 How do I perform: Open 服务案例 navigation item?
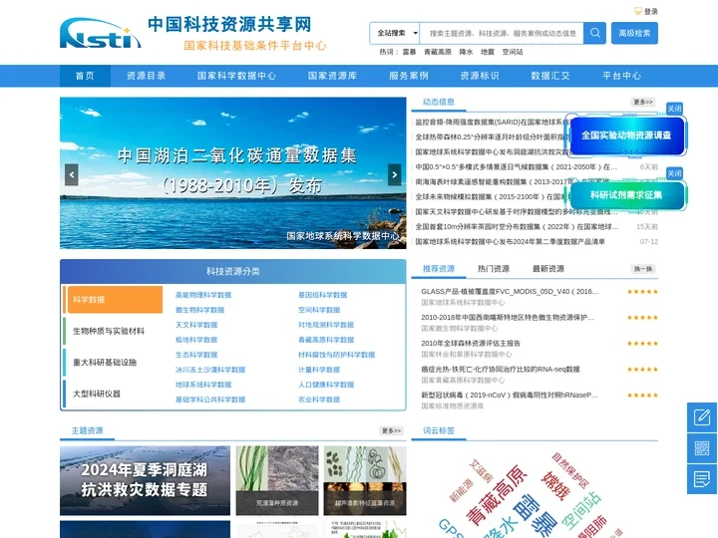coord(409,76)
